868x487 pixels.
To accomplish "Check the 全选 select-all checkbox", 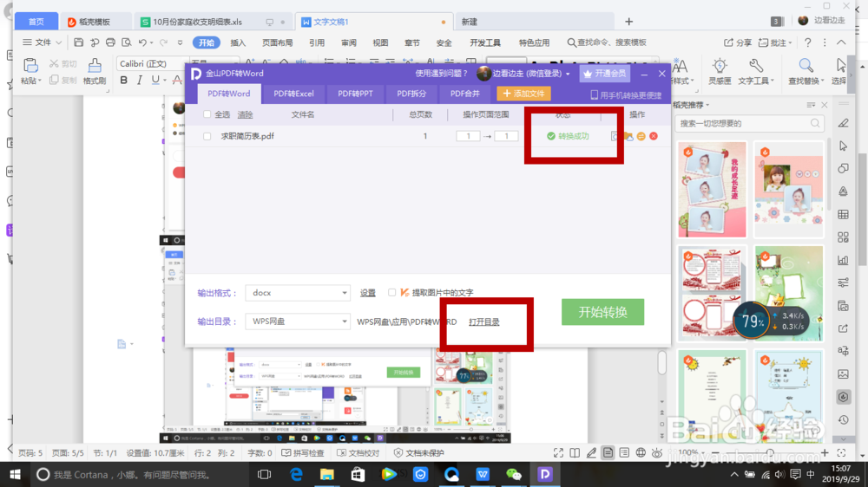I will pyautogui.click(x=207, y=114).
